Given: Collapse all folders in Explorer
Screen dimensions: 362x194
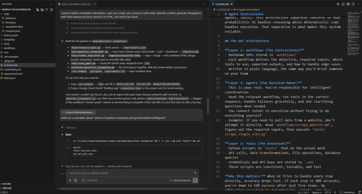Looking at the screenshot, I should (51, 10).
